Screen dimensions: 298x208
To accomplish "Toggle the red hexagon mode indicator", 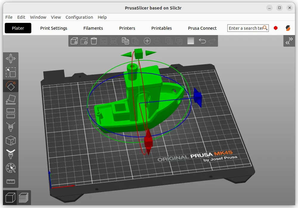I will (276, 28).
